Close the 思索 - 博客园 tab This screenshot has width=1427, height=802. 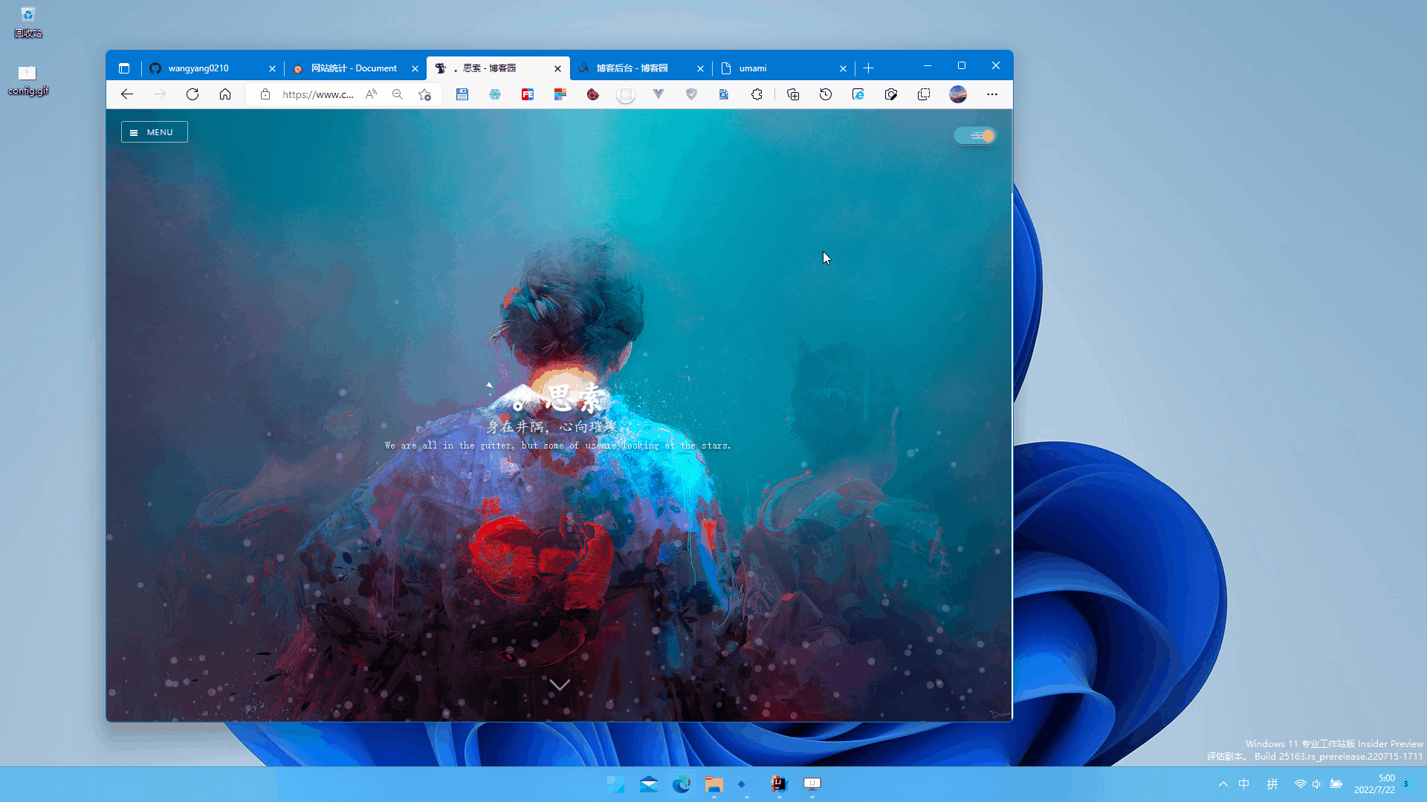(x=558, y=68)
